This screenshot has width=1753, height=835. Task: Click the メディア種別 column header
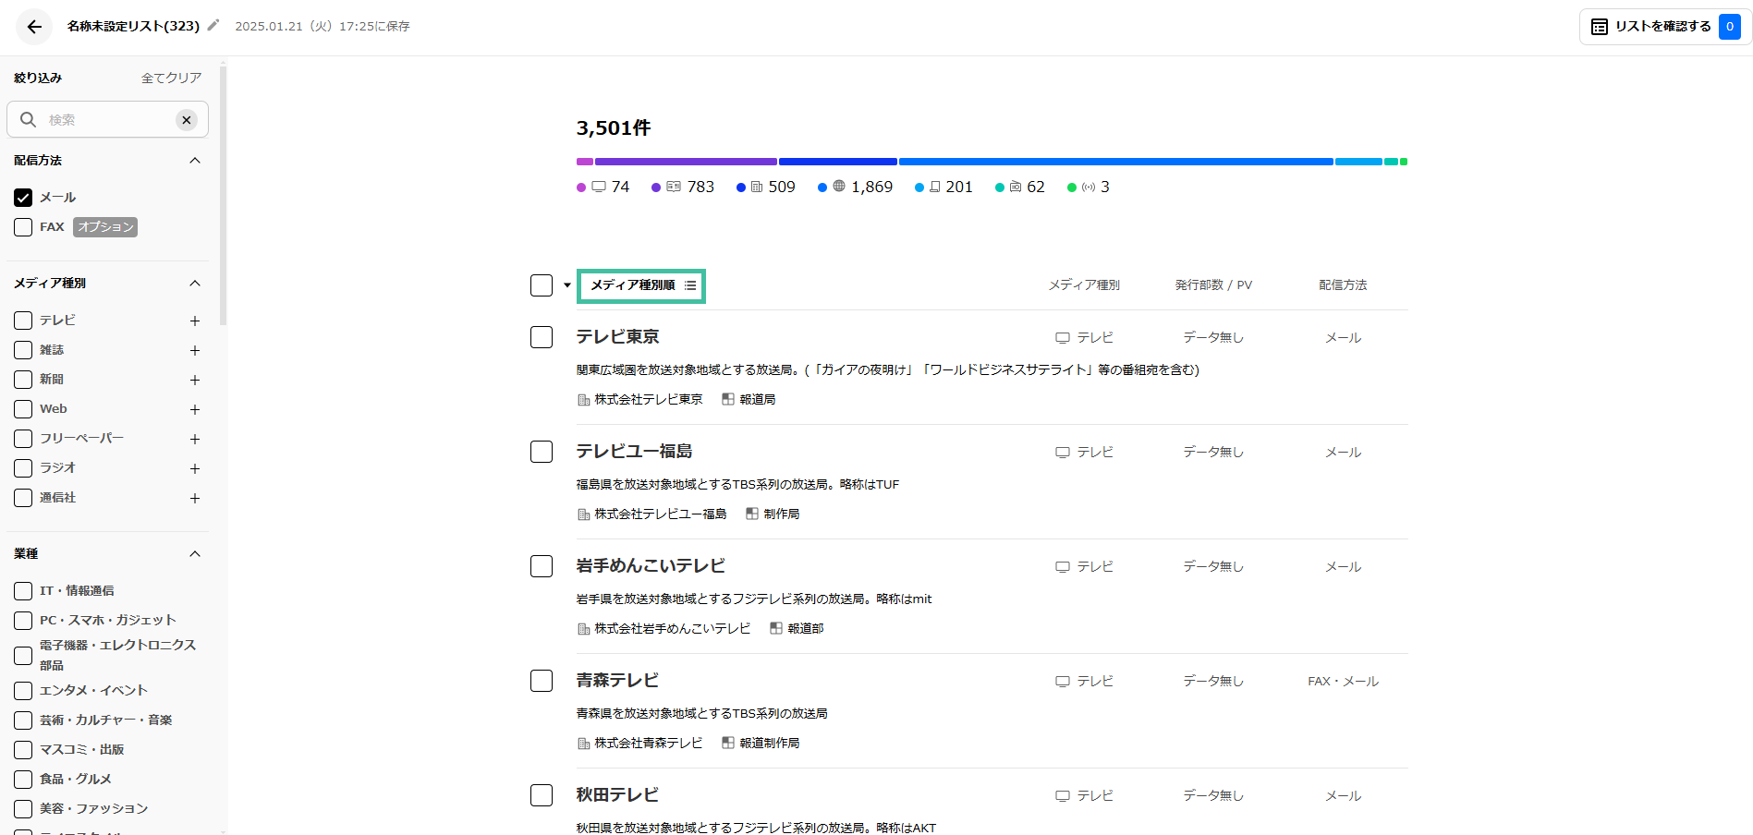point(1084,285)
